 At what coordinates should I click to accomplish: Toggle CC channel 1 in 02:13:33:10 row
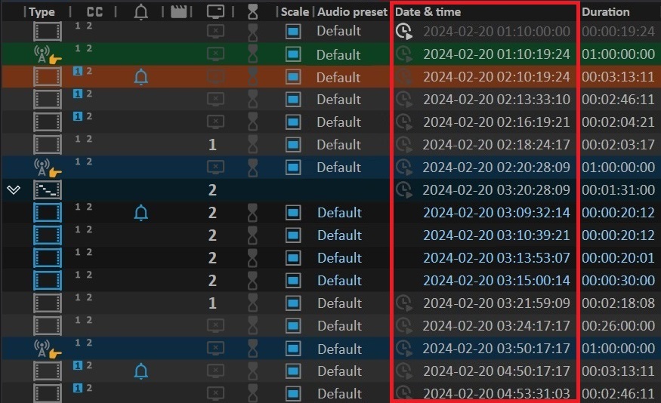point(78,94)
